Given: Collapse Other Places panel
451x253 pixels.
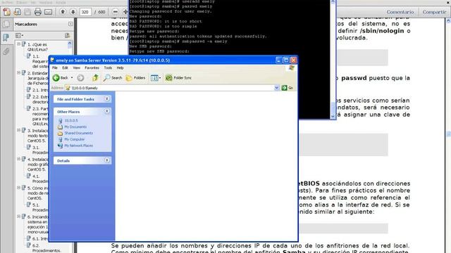Looking at the screenshot, I should pos(106,111).
